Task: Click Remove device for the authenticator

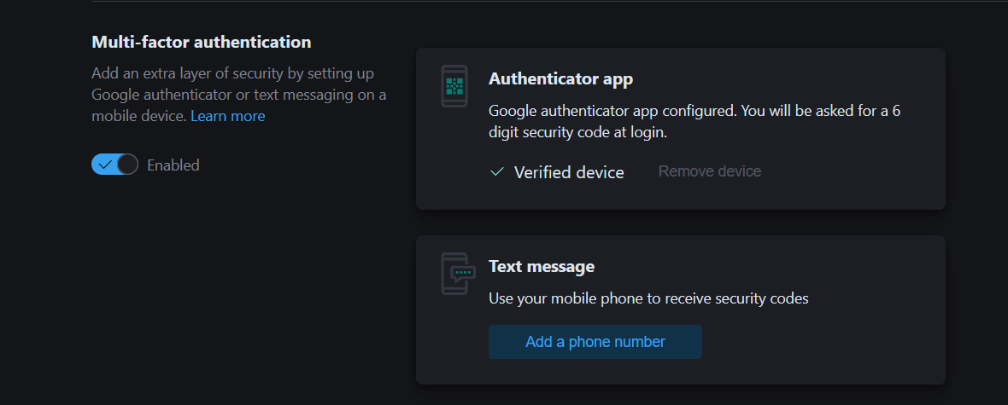Action: [x=709, y=171]
